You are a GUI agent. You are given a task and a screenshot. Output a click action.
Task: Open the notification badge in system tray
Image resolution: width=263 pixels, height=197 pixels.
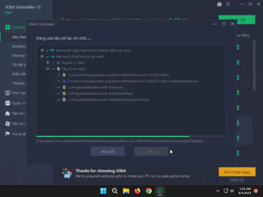point(256,191)
